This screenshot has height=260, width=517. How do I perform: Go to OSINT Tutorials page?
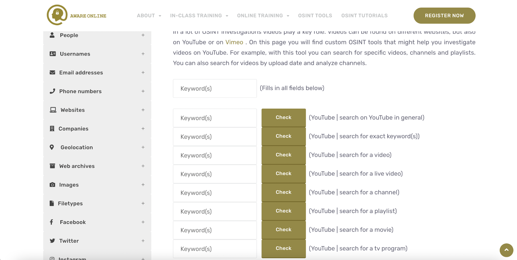coord(364,15)
